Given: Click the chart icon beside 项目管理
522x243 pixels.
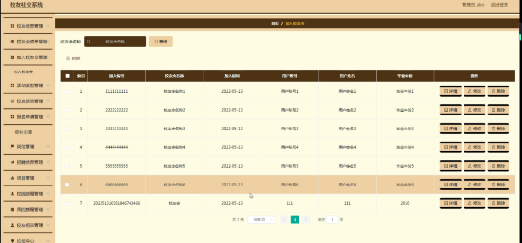Looking at the screenshot, I should (12, 178).
